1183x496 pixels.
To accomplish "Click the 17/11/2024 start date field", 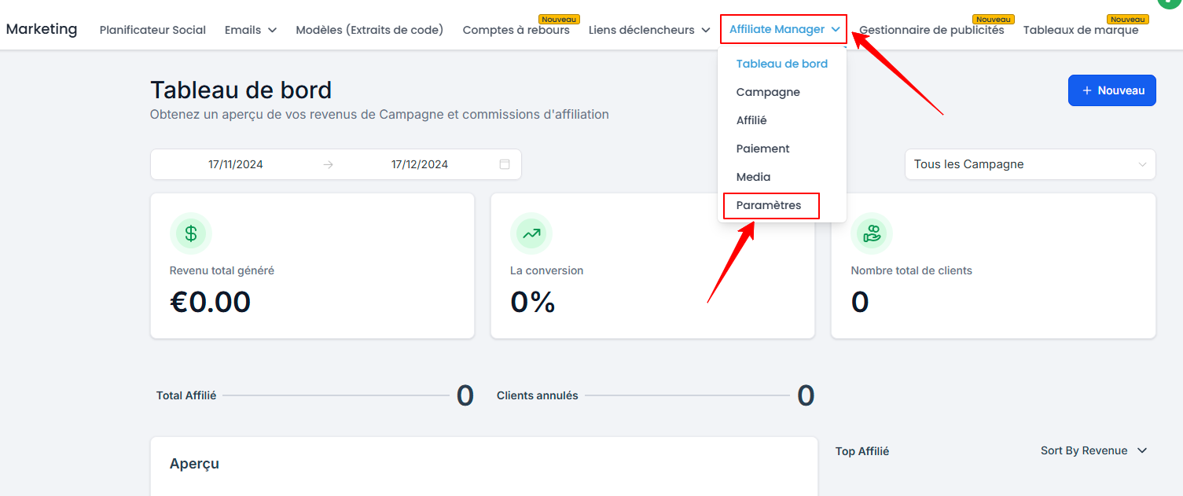I will pos(236,164).
